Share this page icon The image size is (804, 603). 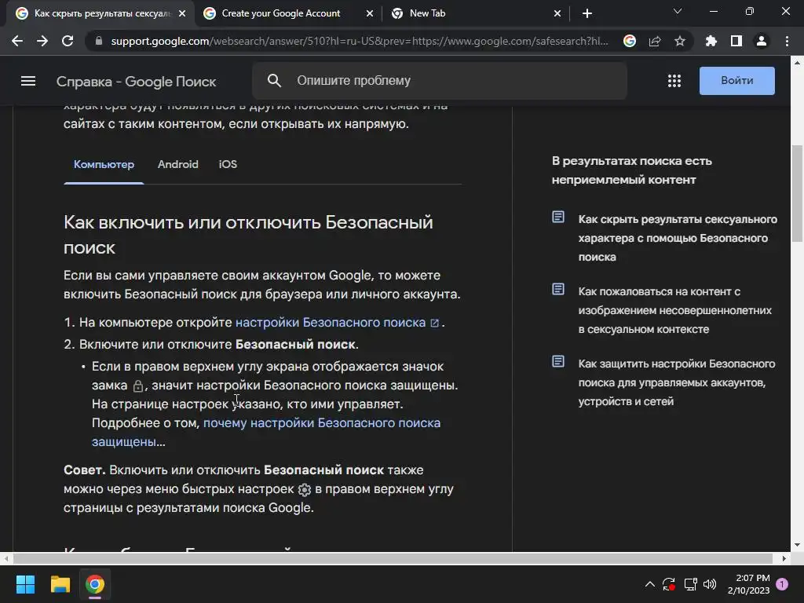655,41
